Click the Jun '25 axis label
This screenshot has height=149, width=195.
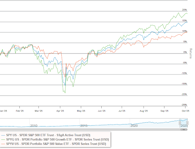[102, 111]
